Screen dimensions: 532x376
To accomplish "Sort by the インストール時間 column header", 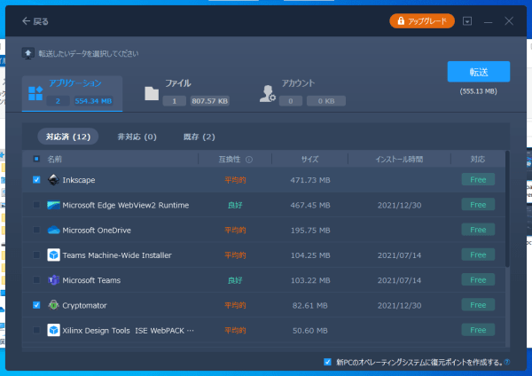I will click(x=399, y=159).
